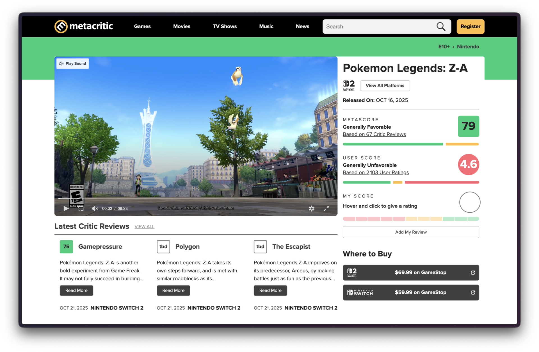Read More on the Polygon review
Screen dimensions: 539x352
click(x=173, y=290)
